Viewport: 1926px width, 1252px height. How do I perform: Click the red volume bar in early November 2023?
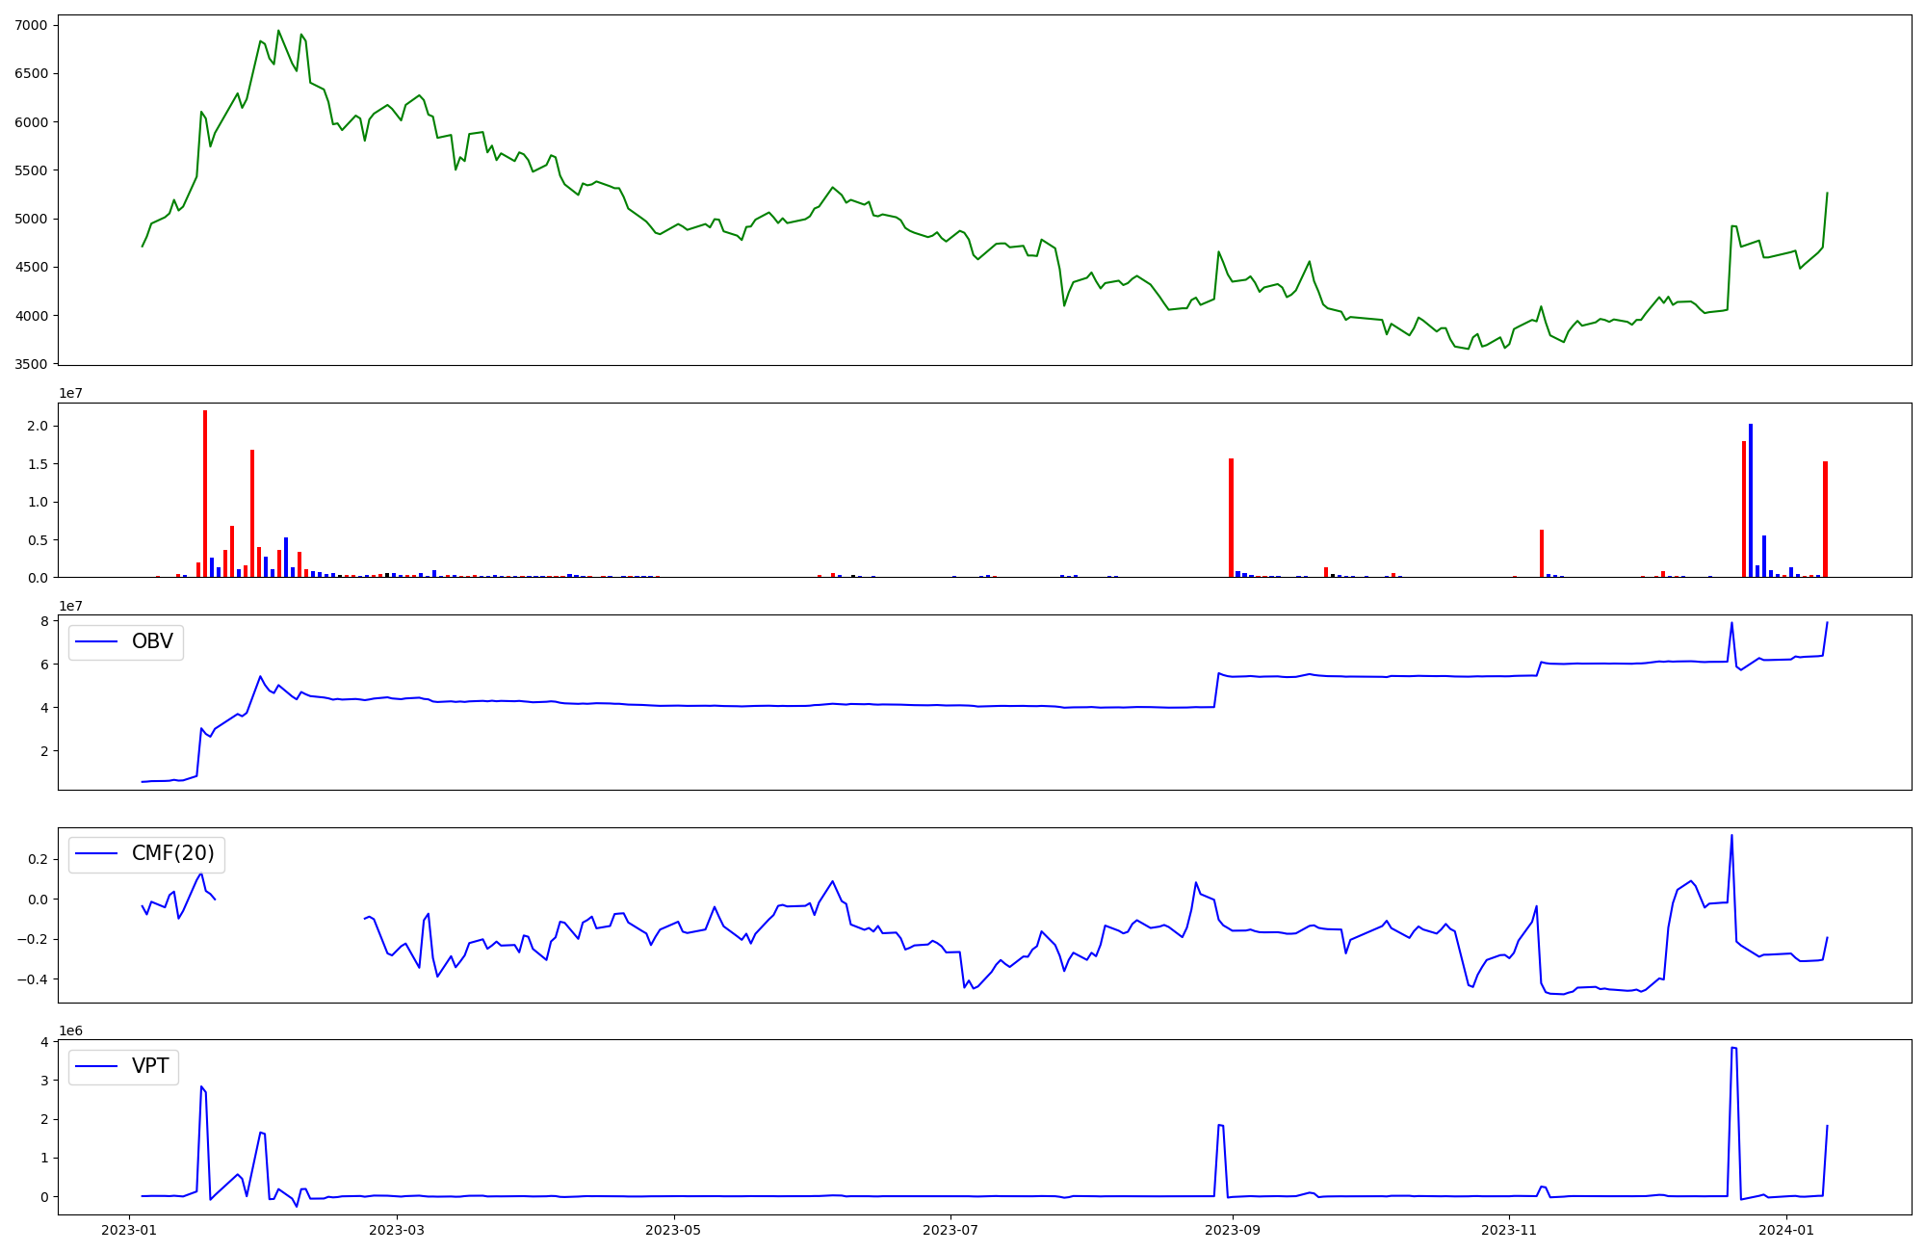tap(1542, 553)
